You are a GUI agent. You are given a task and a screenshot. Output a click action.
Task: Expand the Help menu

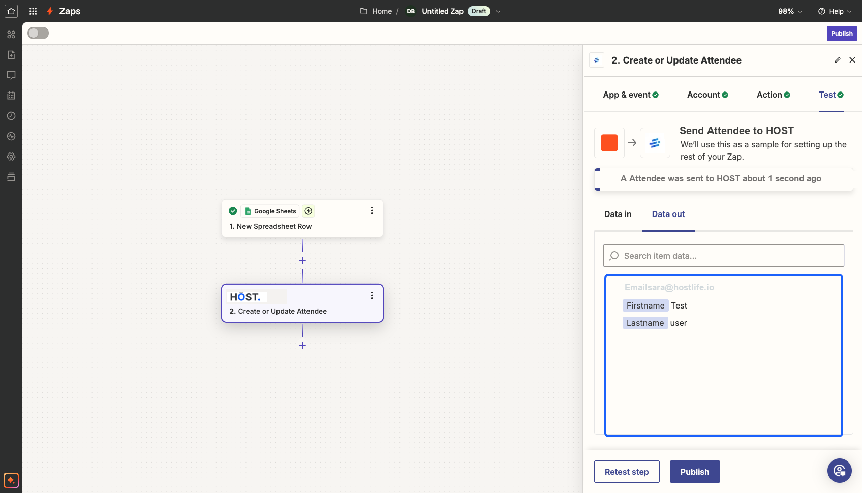[835, 11]
